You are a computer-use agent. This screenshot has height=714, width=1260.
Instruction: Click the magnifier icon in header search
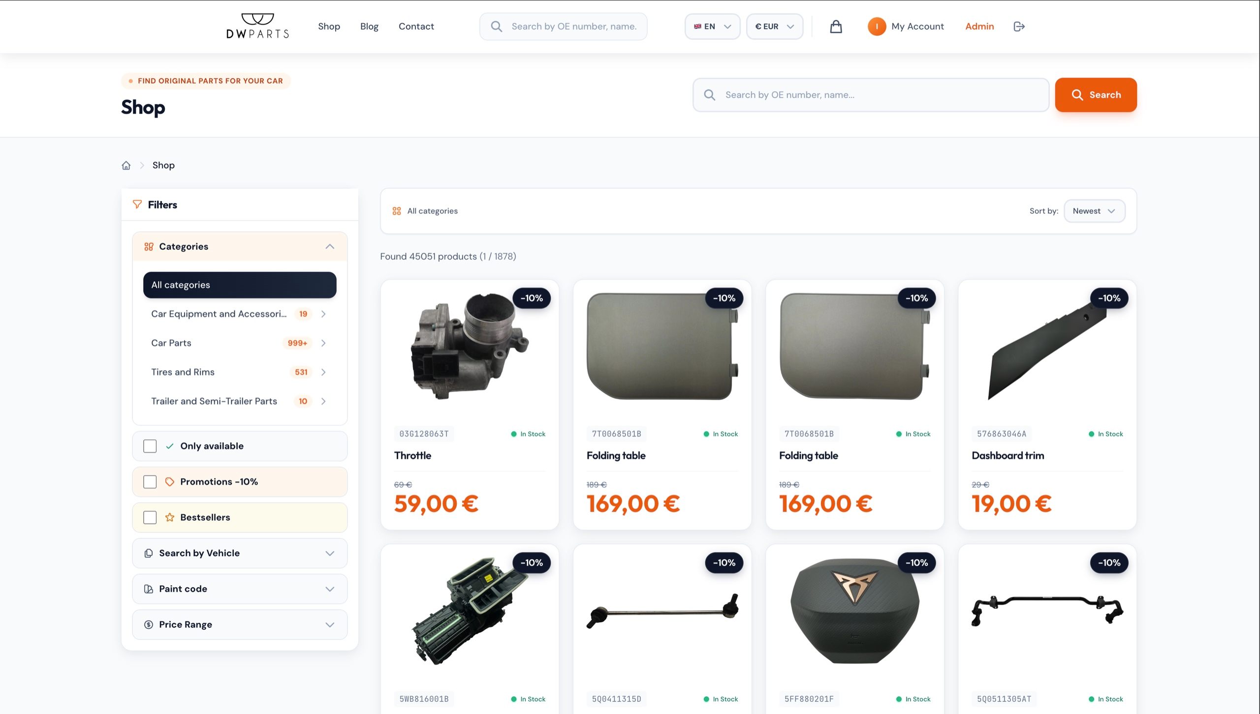[497, 27]
